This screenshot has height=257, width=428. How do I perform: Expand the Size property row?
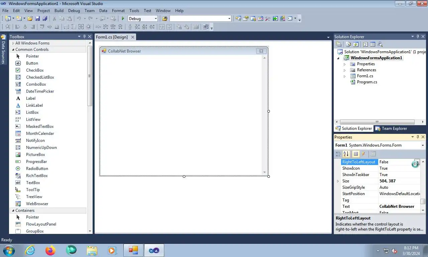tap(338, 181)
